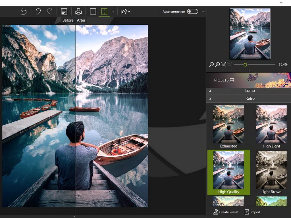Toggle Auto correction on
Image resolution: width=291 pixels, height=218 pixels.
[x=192, y=11]
